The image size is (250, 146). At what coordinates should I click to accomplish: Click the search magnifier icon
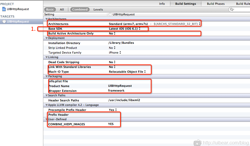[x=232, y=10]
